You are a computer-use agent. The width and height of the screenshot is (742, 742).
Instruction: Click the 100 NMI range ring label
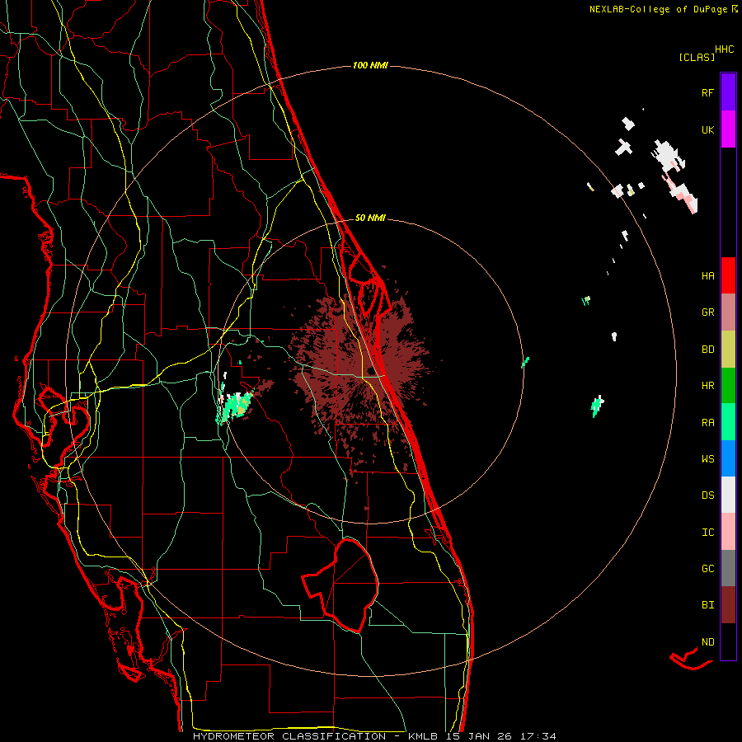pos(370,65)
